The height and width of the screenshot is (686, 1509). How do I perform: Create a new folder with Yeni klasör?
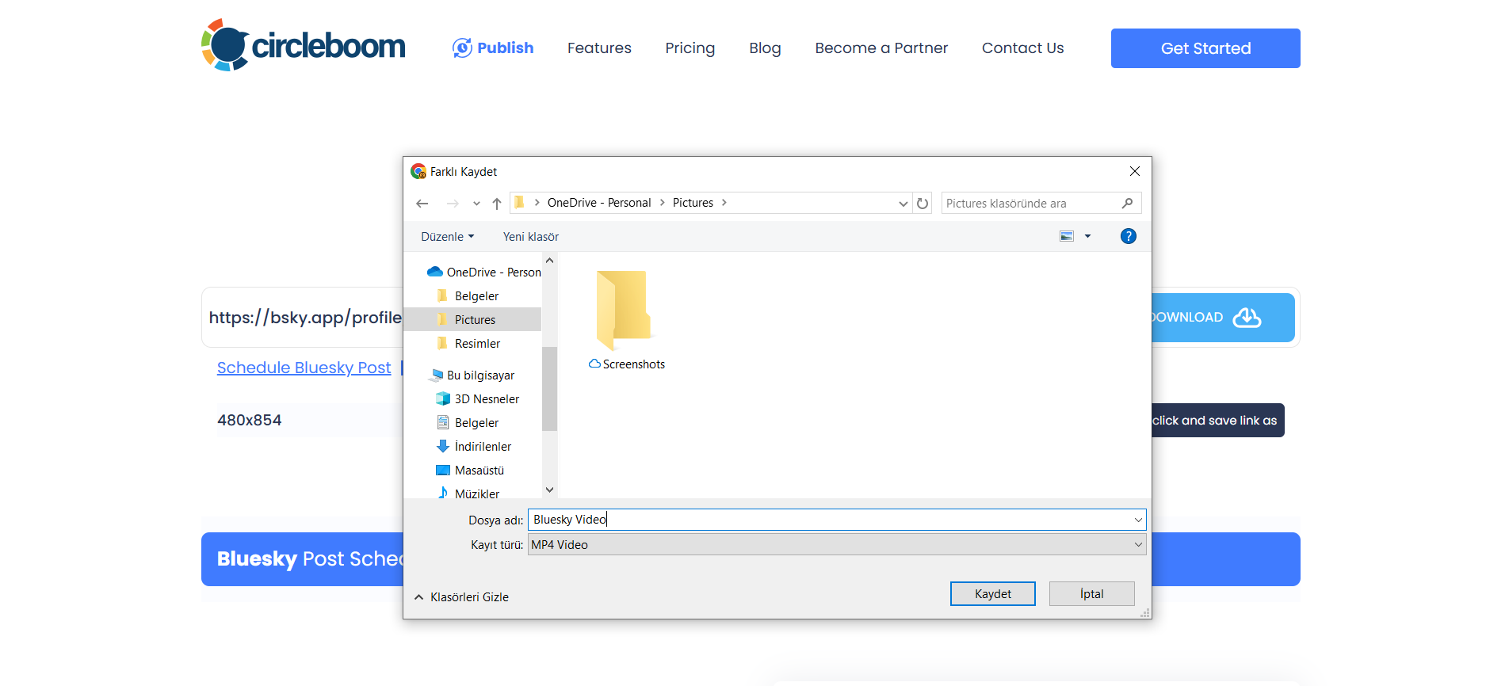[531, 236]
